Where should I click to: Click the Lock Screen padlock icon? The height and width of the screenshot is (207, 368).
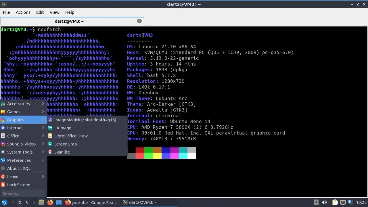(3, 185)
